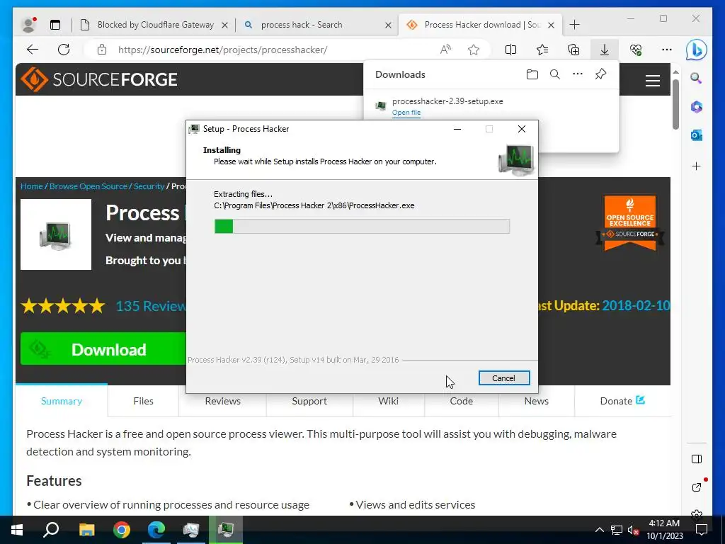Open Browser essentials heart icon
The image size is (725, 544).
(x=636, y=50)
